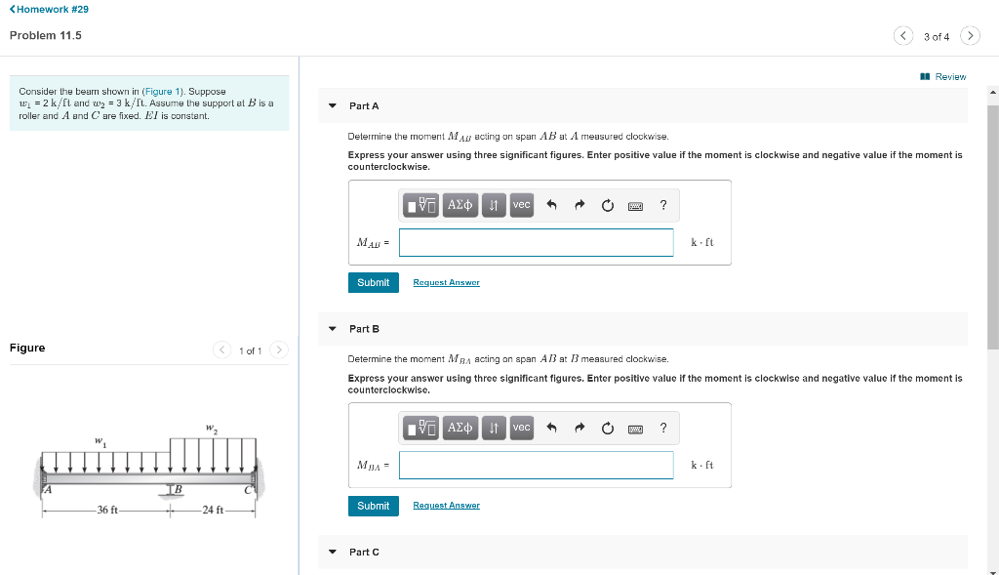Switch to the next problem using right arrow
999x575 pixels.
(x=970, y=34)
